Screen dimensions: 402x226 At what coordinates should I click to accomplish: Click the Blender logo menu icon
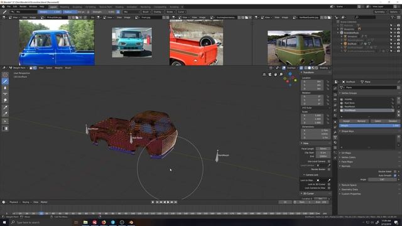(3, 7)
